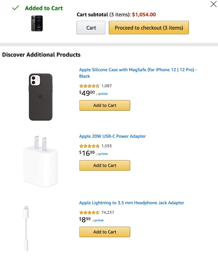Click the prime badge beside $16.99

(102, 154)
